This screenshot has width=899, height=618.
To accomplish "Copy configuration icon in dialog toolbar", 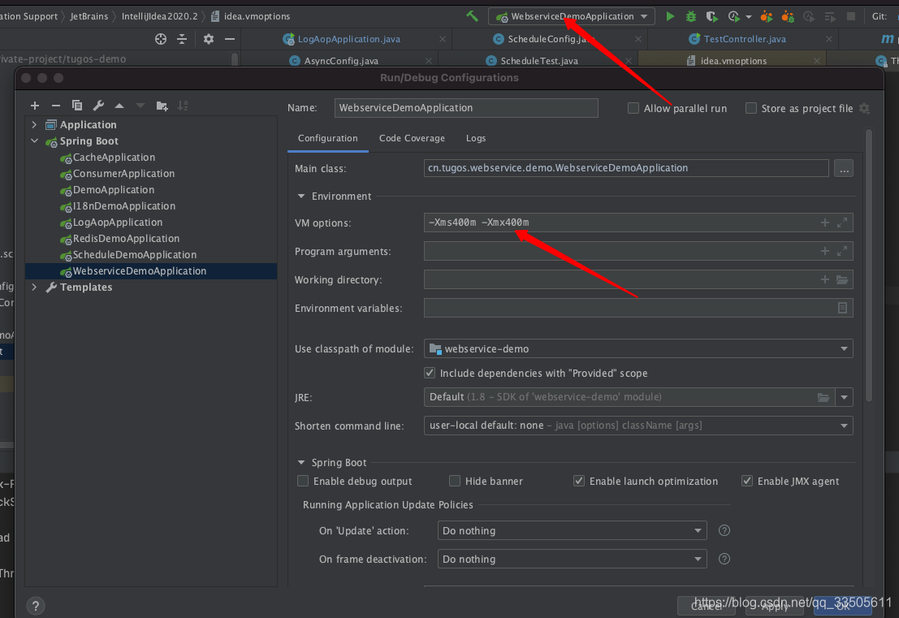I will click(77, 106).
